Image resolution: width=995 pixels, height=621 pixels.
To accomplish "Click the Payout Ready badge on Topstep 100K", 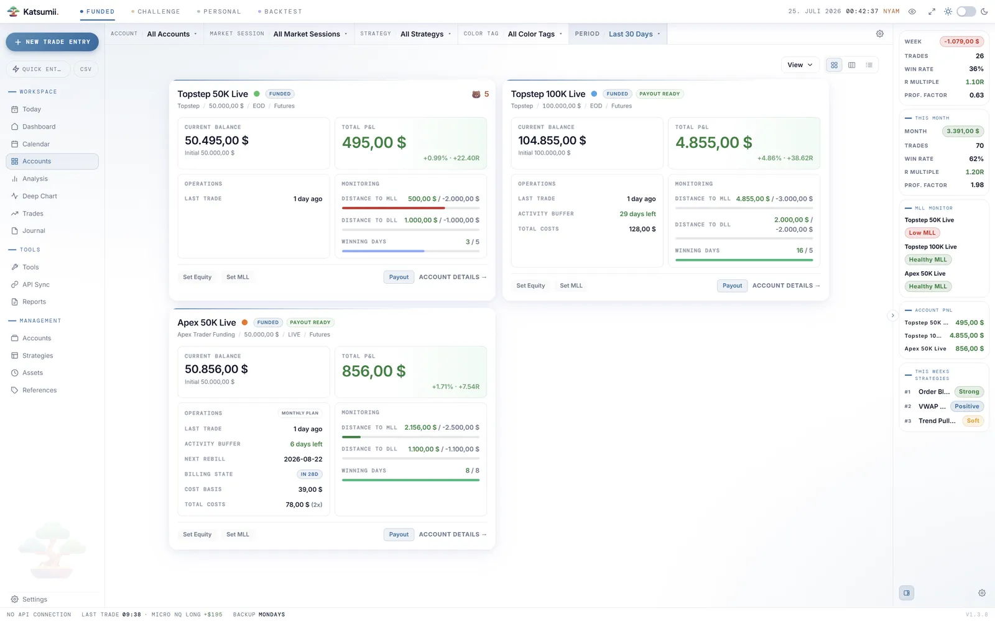I will pos(660,94).
